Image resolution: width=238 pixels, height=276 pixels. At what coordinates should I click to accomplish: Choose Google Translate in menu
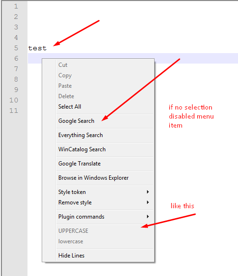[x=105, y=164]
